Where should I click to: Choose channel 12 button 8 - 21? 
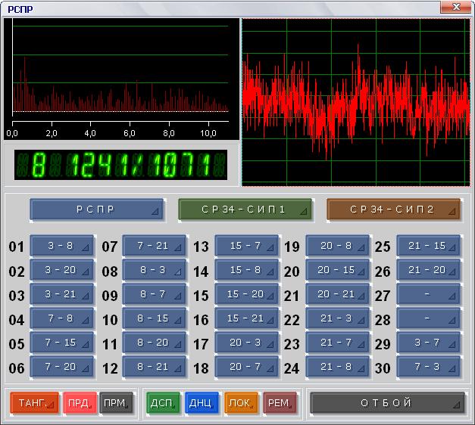click(x=155, y=368)
